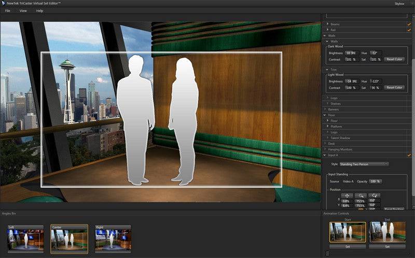Collapse the top-level Walls group

pos(325,36)
